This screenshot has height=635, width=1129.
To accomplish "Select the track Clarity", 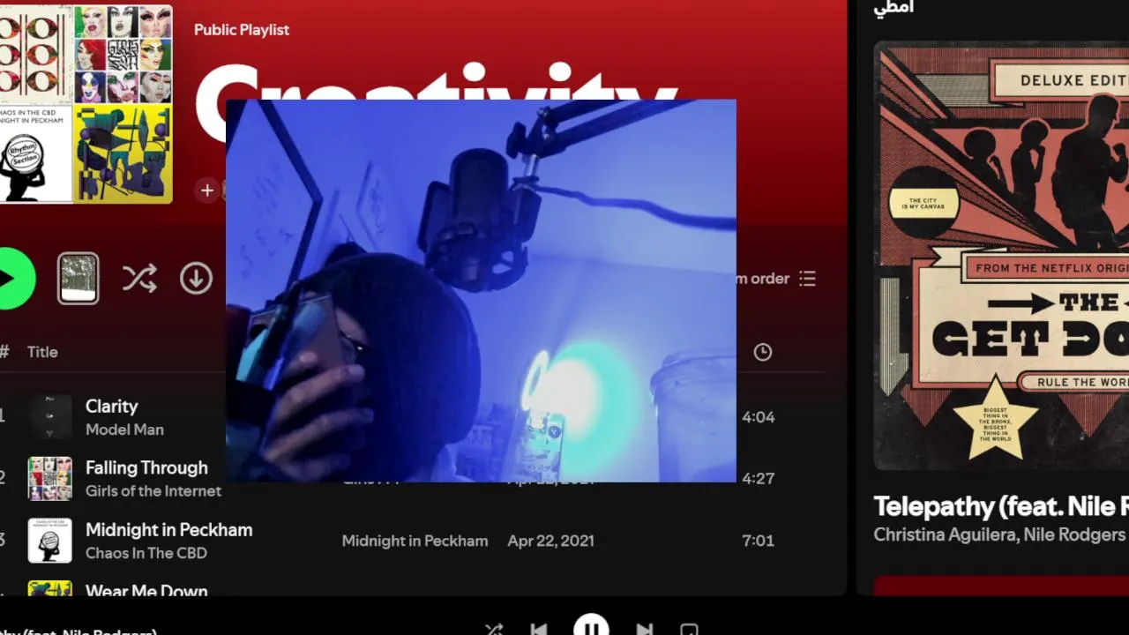I will click(111, 407).
